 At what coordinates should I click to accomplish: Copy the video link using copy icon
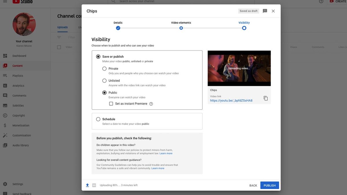pos(265,98)
